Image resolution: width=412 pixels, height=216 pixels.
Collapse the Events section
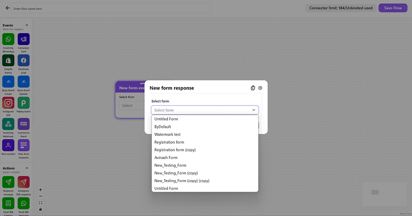click(x=27, y=25)
